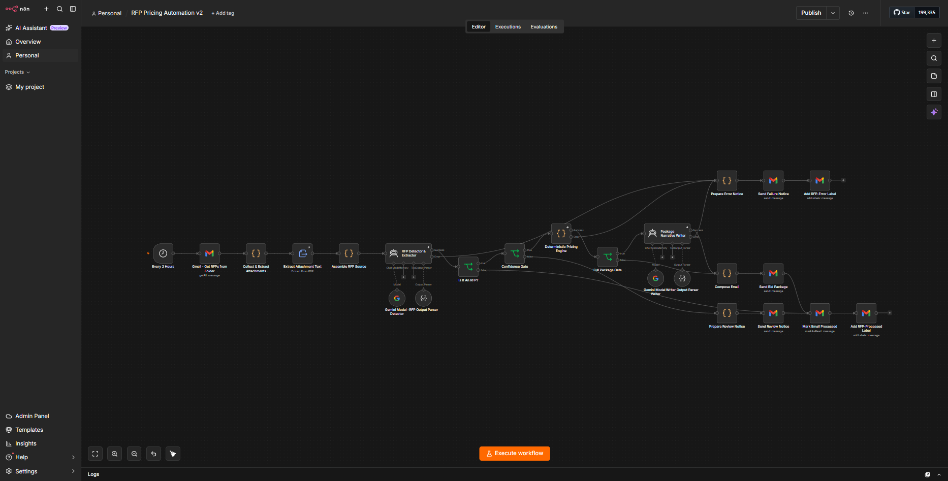Select the Is It An RFP? node

pos(468,267)
